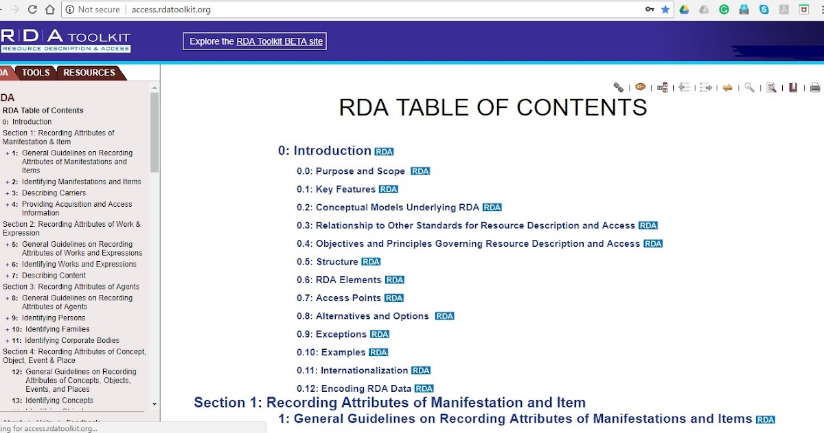Expand section 10 Identifying Families in sidebar

pyautogui.click(x=6, y=329)
